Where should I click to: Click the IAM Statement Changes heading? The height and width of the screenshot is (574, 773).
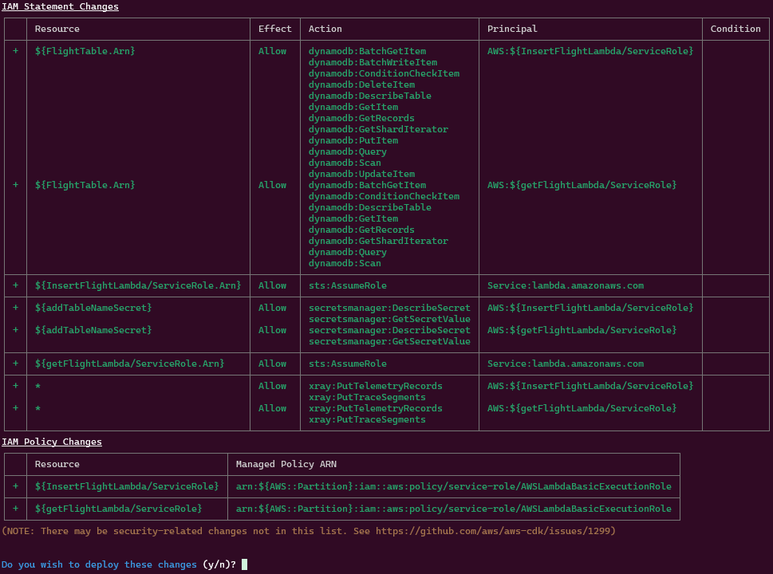[x=60, y=6]
